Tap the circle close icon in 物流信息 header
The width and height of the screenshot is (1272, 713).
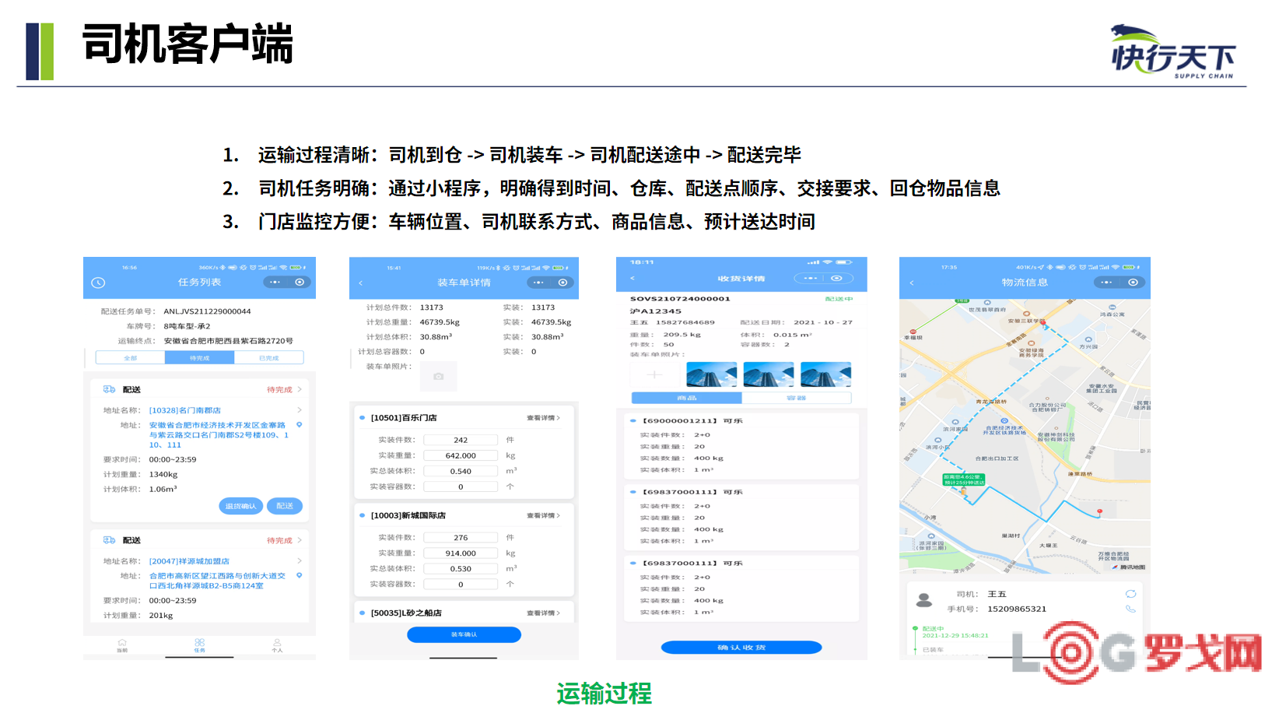pos(1133,283)
